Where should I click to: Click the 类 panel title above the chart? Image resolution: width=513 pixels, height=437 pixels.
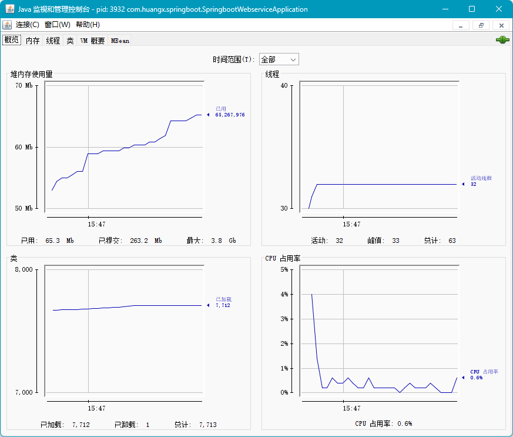[x=14, y=258]
